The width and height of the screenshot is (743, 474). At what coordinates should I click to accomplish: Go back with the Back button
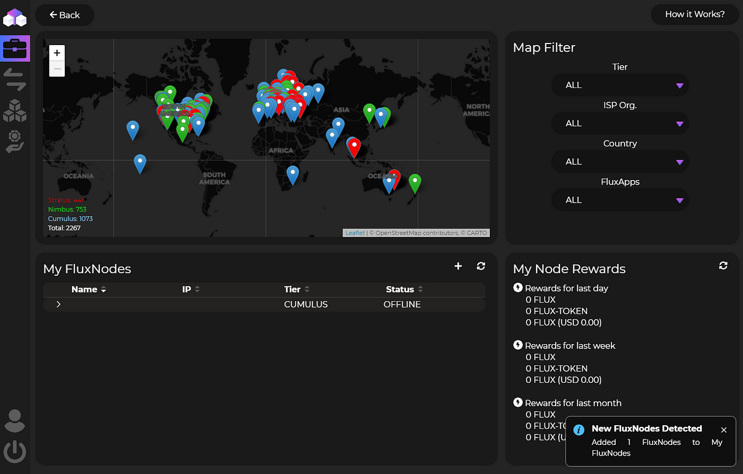(x=65, y=15)
